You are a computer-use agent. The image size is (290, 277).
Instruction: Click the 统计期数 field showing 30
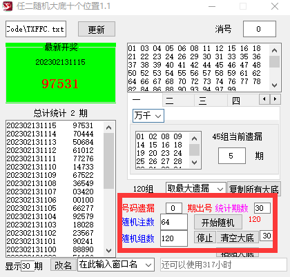tap(262, 208)
